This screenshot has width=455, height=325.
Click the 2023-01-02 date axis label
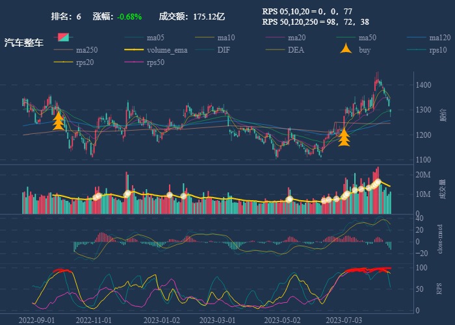162,320
